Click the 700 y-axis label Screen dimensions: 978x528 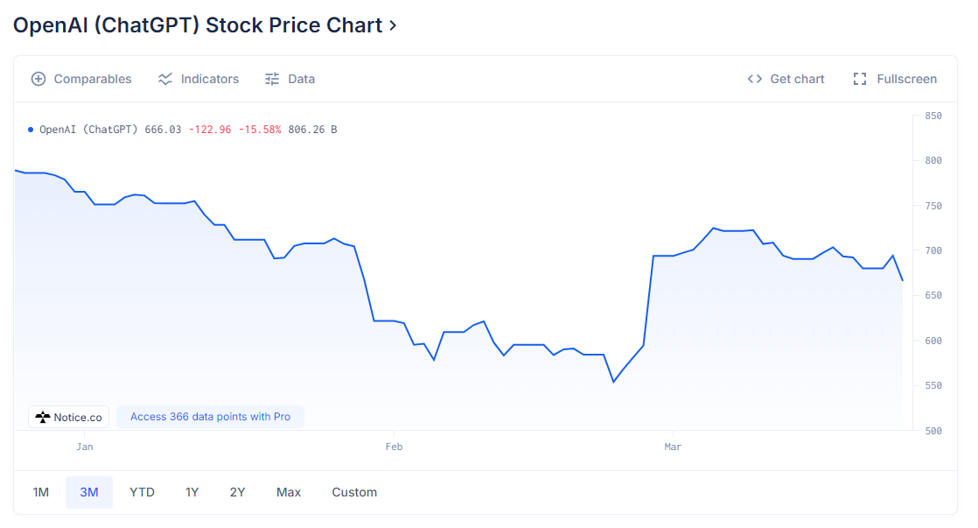pos(933,251)
